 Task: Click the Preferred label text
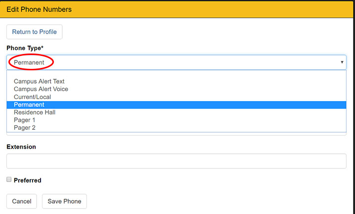point(27,180)
